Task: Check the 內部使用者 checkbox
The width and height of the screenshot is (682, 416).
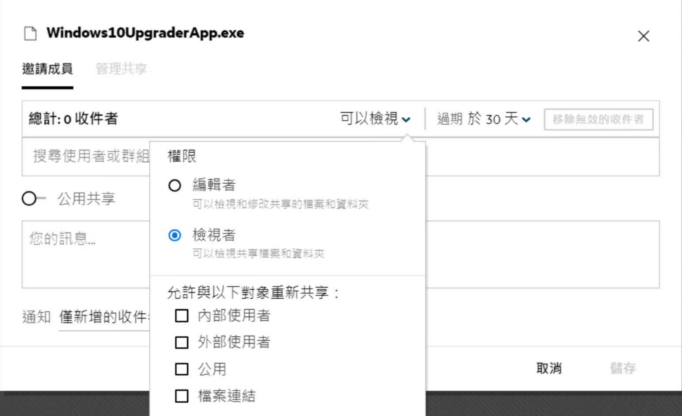Action: click(x=181, y=316)
